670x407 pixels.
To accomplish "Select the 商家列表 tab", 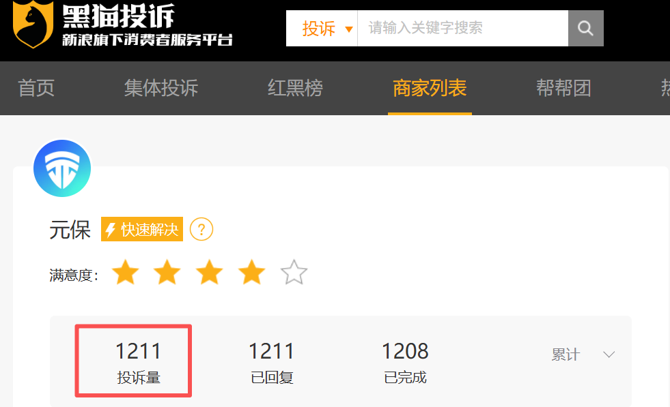I will pos(430,89).
